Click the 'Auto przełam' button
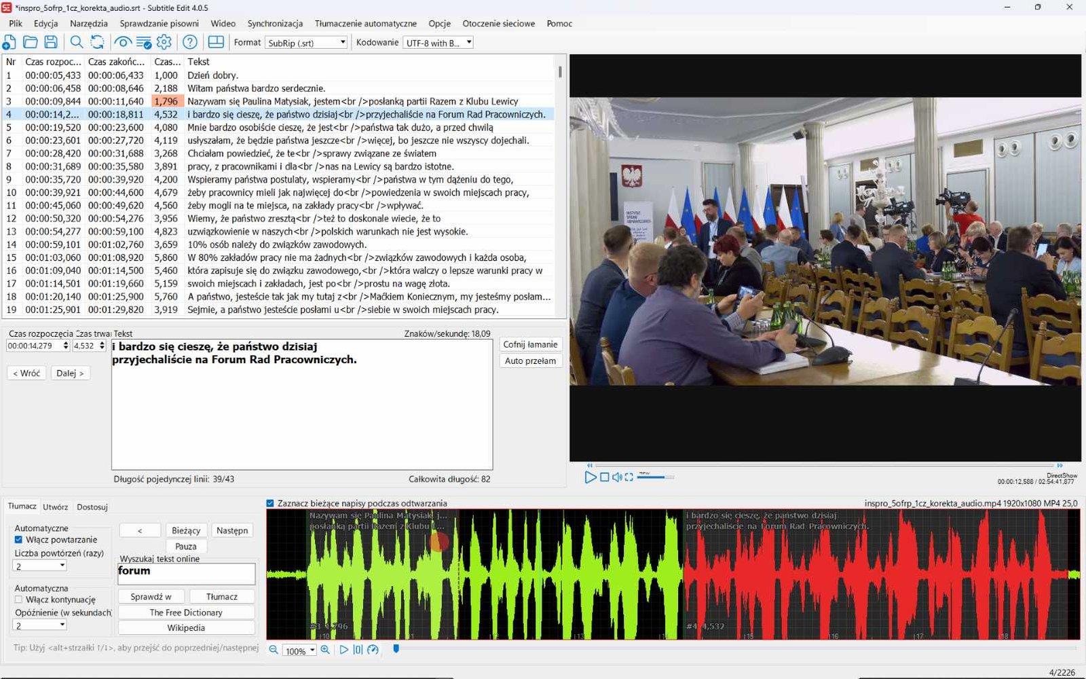 coord(530,361)
